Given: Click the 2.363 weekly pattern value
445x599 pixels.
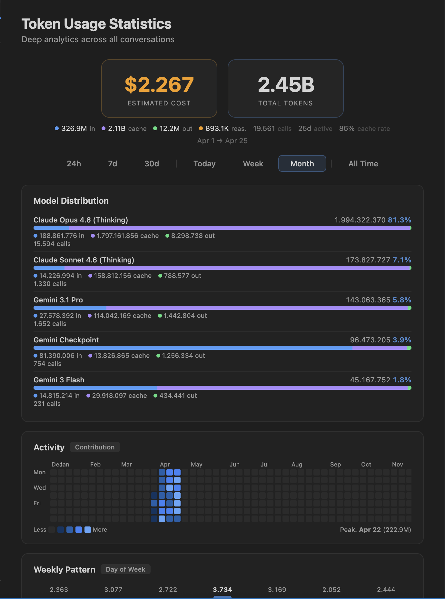Looking at the screenshot, I should 59,590.
